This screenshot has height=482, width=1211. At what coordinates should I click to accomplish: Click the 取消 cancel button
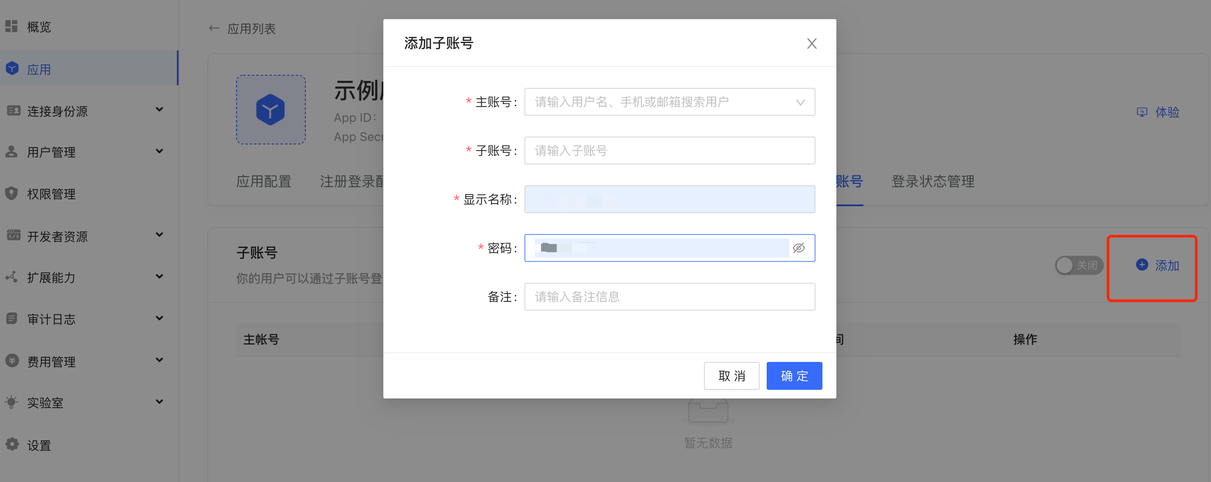point(731,375)
